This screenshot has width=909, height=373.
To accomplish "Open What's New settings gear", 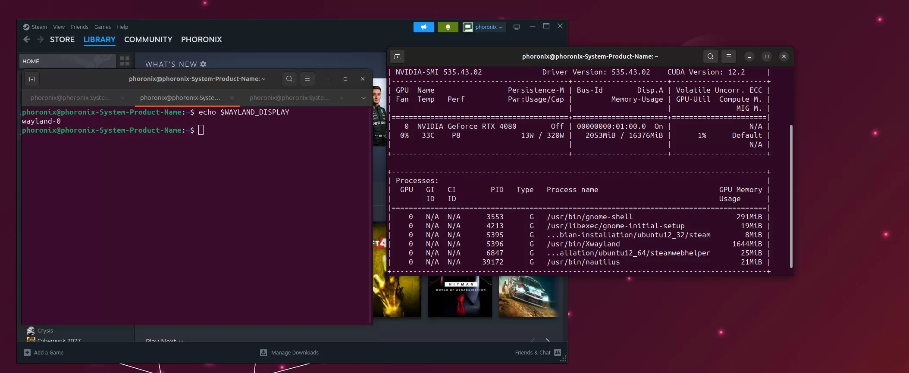I will (x=203, y=64).
